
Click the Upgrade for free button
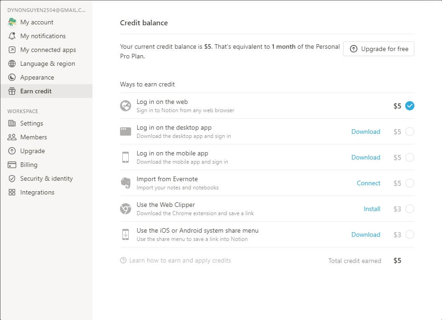(x=379, y=49)
